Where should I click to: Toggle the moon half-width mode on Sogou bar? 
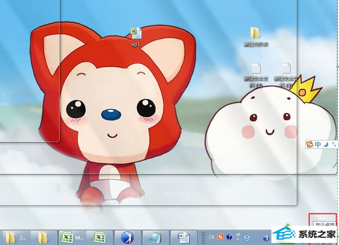pos(326,144)
